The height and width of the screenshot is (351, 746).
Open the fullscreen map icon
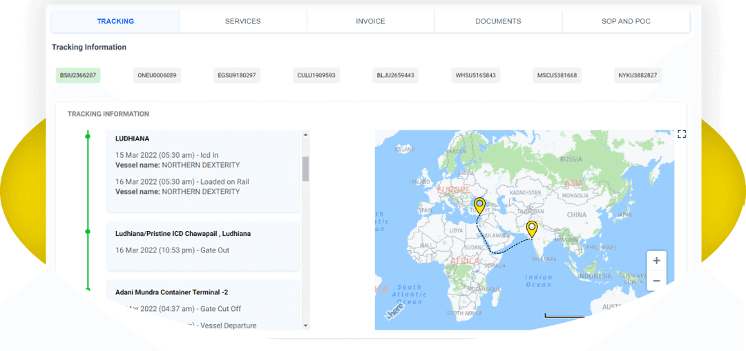coord(682,134)
